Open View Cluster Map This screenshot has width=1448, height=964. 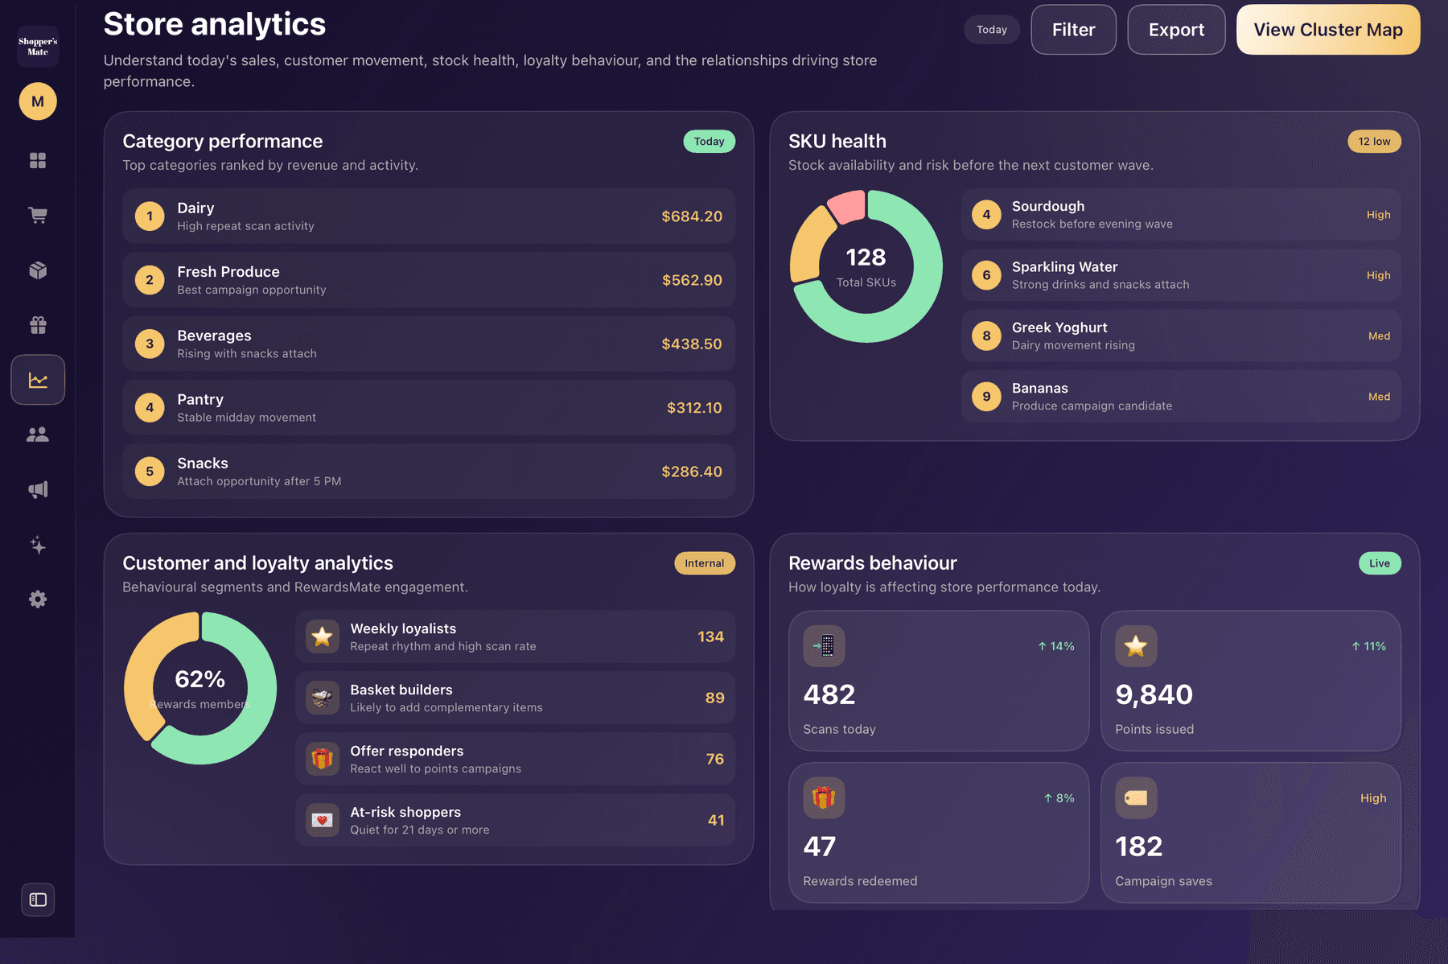point(1328,30)
